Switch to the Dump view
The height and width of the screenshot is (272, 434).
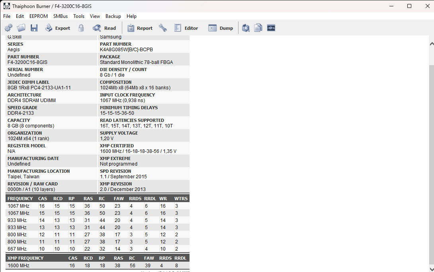[221, 28]
